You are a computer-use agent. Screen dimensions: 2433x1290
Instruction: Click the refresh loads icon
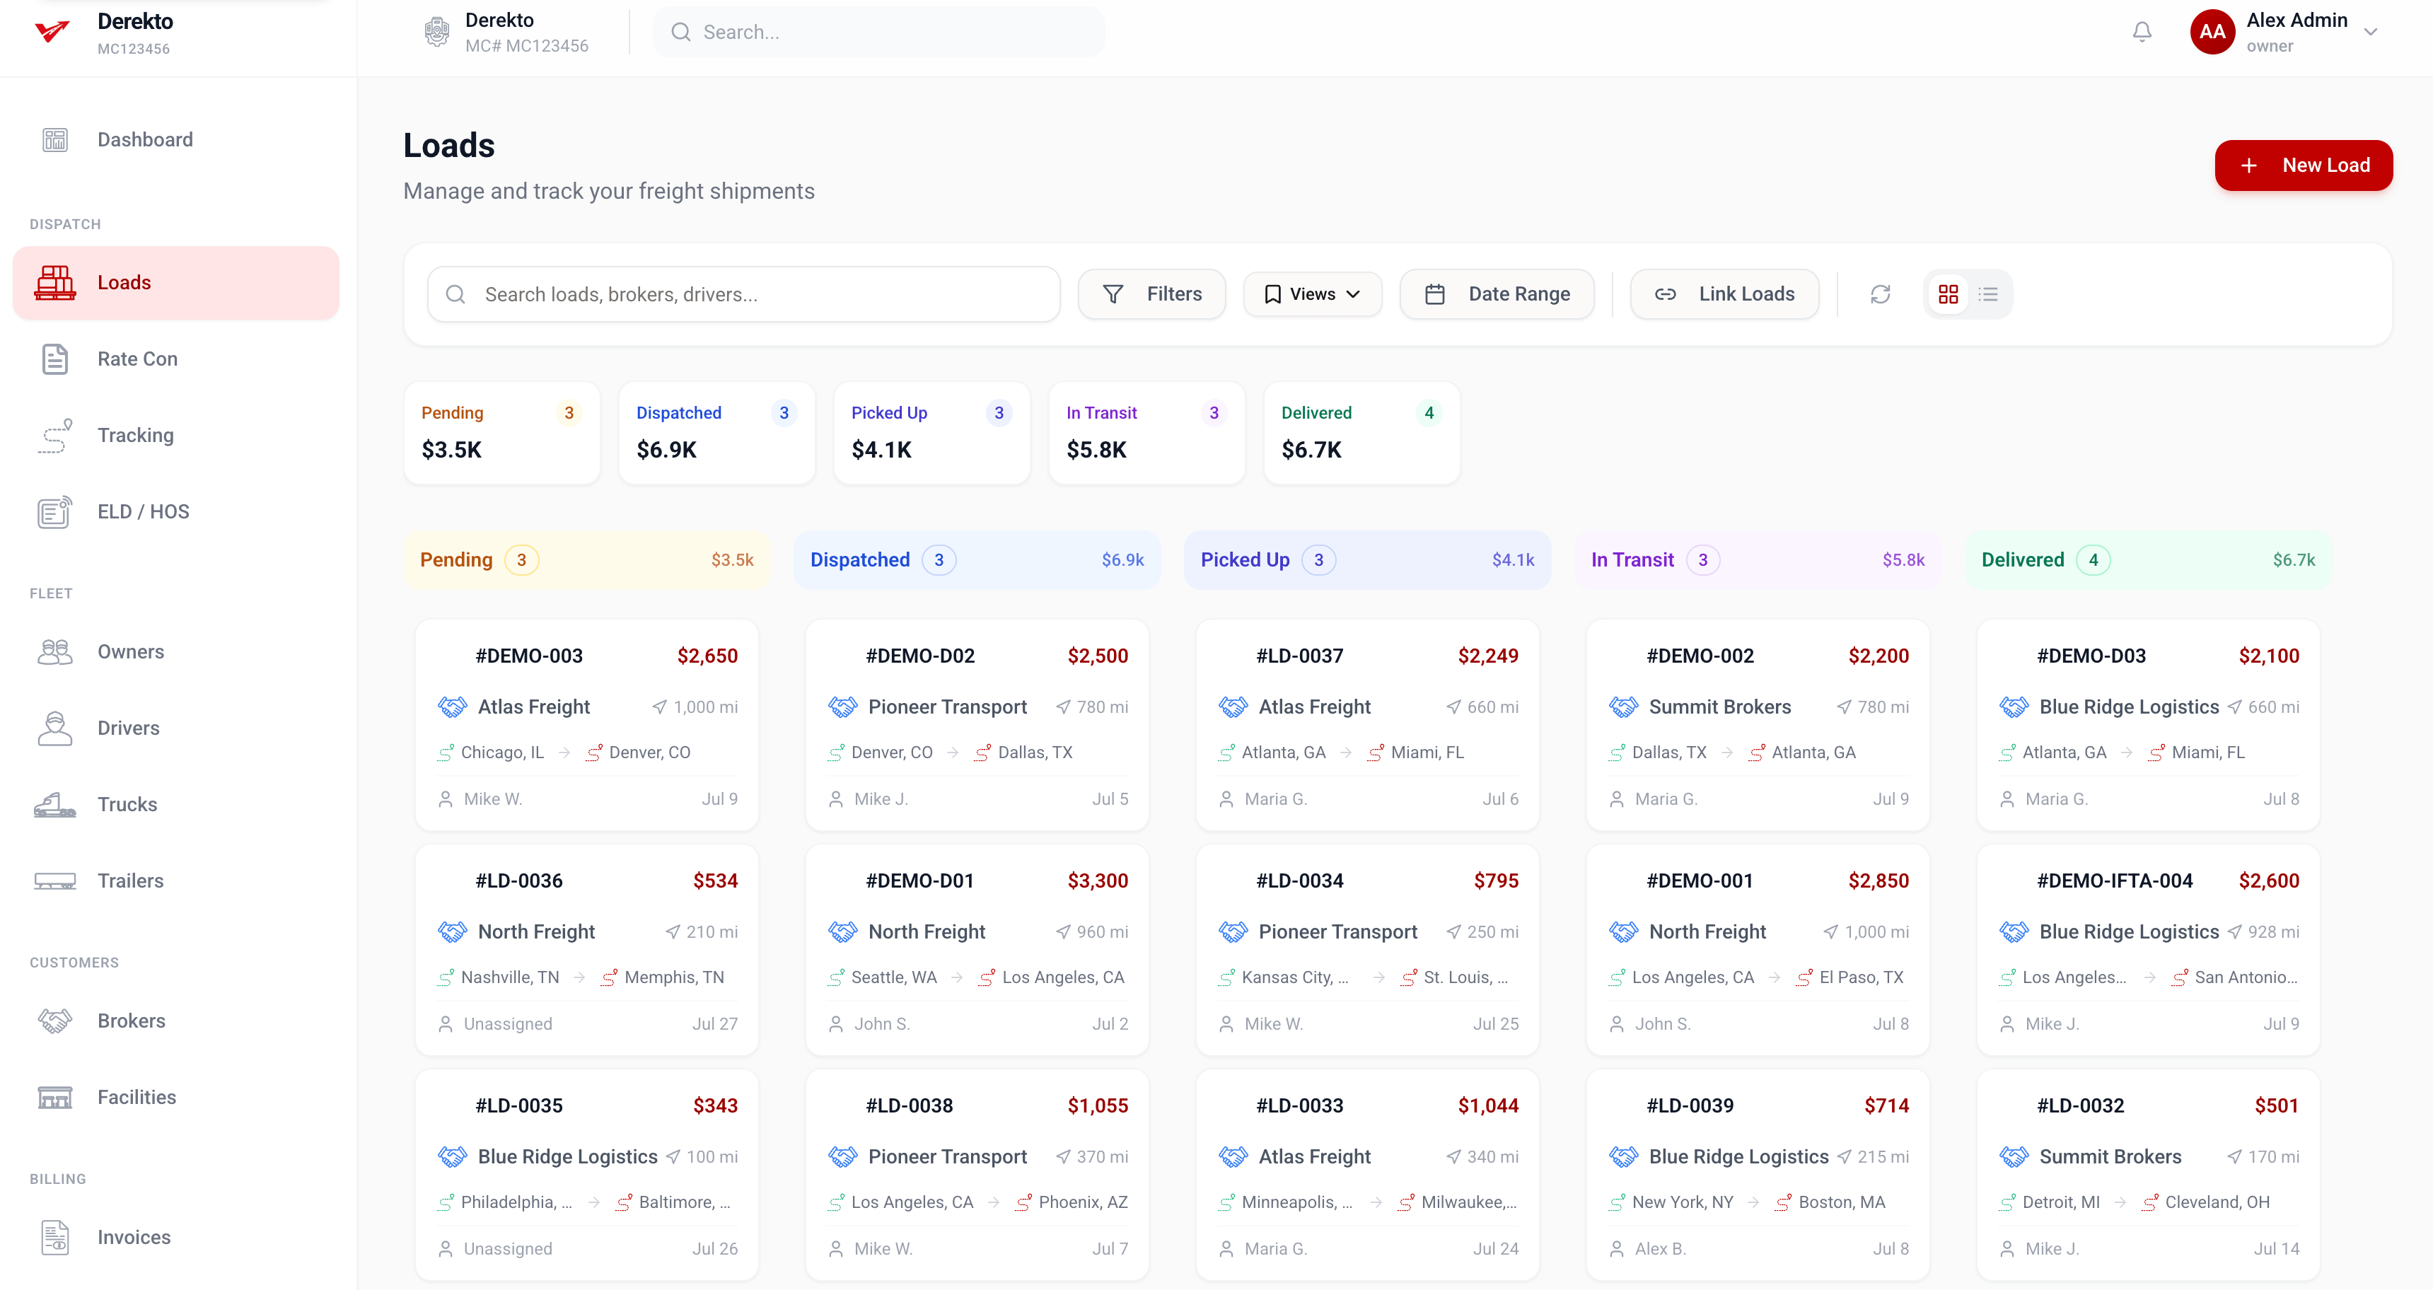(x=1881, y=295)
